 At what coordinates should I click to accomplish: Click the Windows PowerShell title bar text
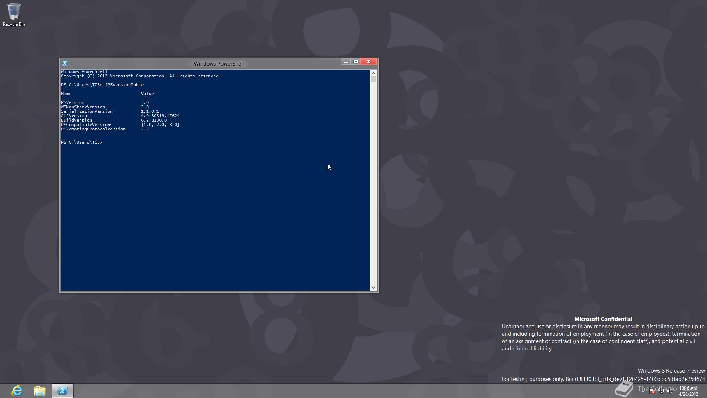click(x=219, y=64)
